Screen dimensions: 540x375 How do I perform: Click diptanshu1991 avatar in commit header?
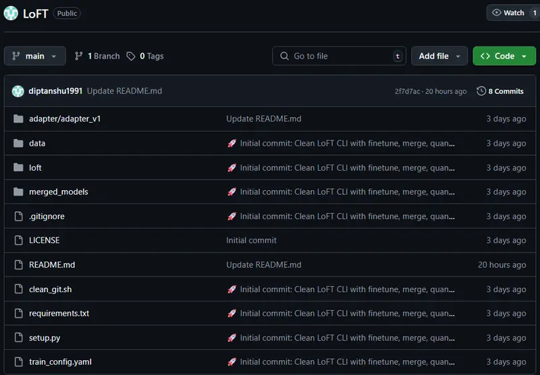(x=18, y=91)
